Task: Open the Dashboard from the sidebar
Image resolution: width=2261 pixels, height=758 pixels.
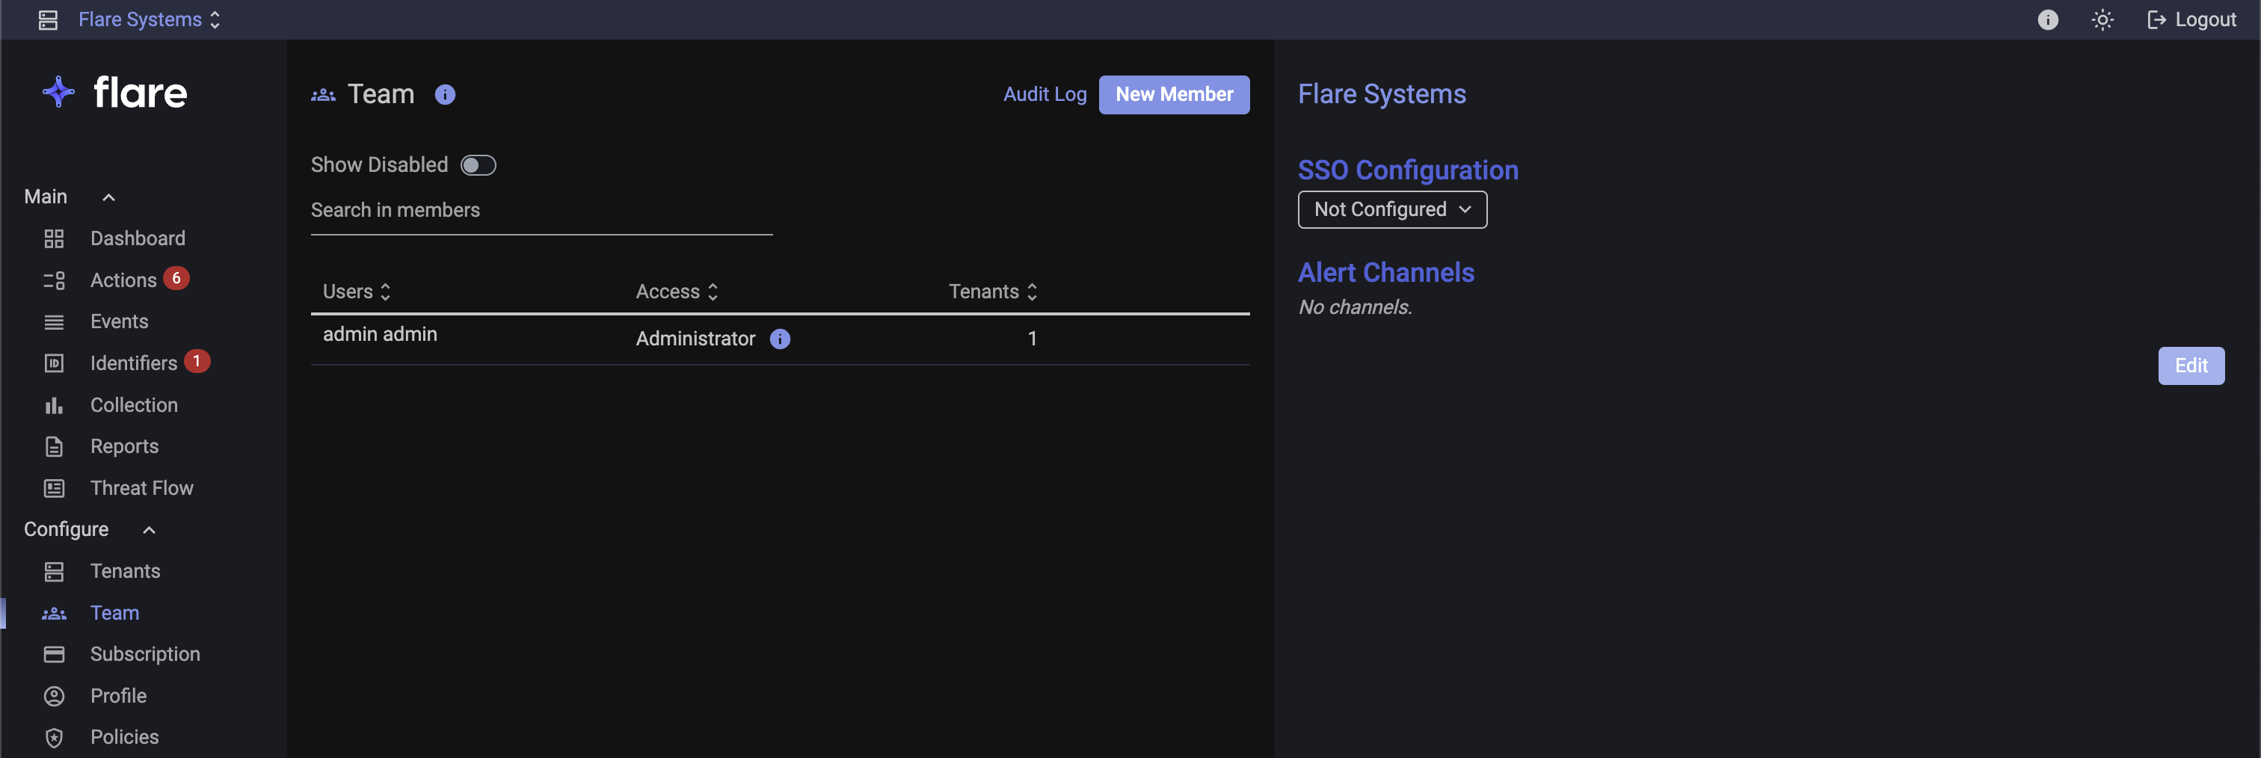Action: point(138,238)
